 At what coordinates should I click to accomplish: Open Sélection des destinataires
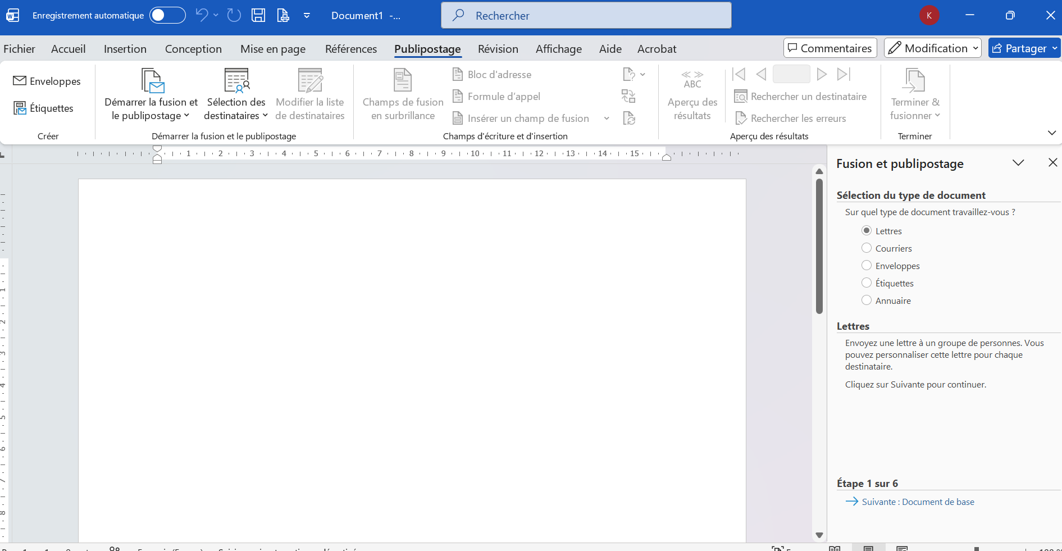pyautogui.click(x=236, y=94)
